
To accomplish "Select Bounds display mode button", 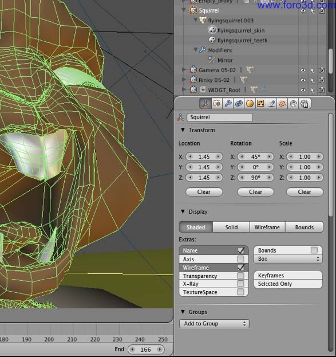I will [304, 227].
